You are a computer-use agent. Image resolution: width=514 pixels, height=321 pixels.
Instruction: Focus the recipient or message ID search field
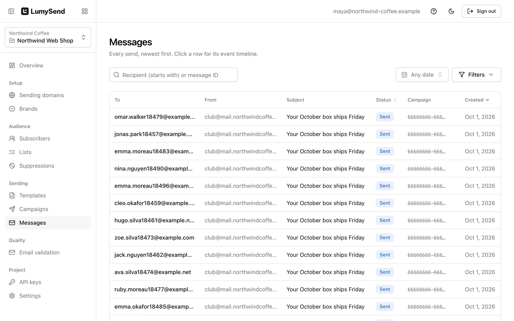[x=173, y=75]
